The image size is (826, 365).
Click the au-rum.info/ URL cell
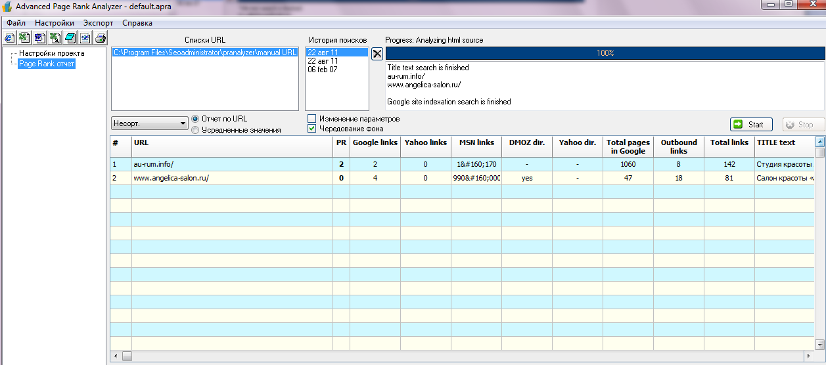[232, 164]
